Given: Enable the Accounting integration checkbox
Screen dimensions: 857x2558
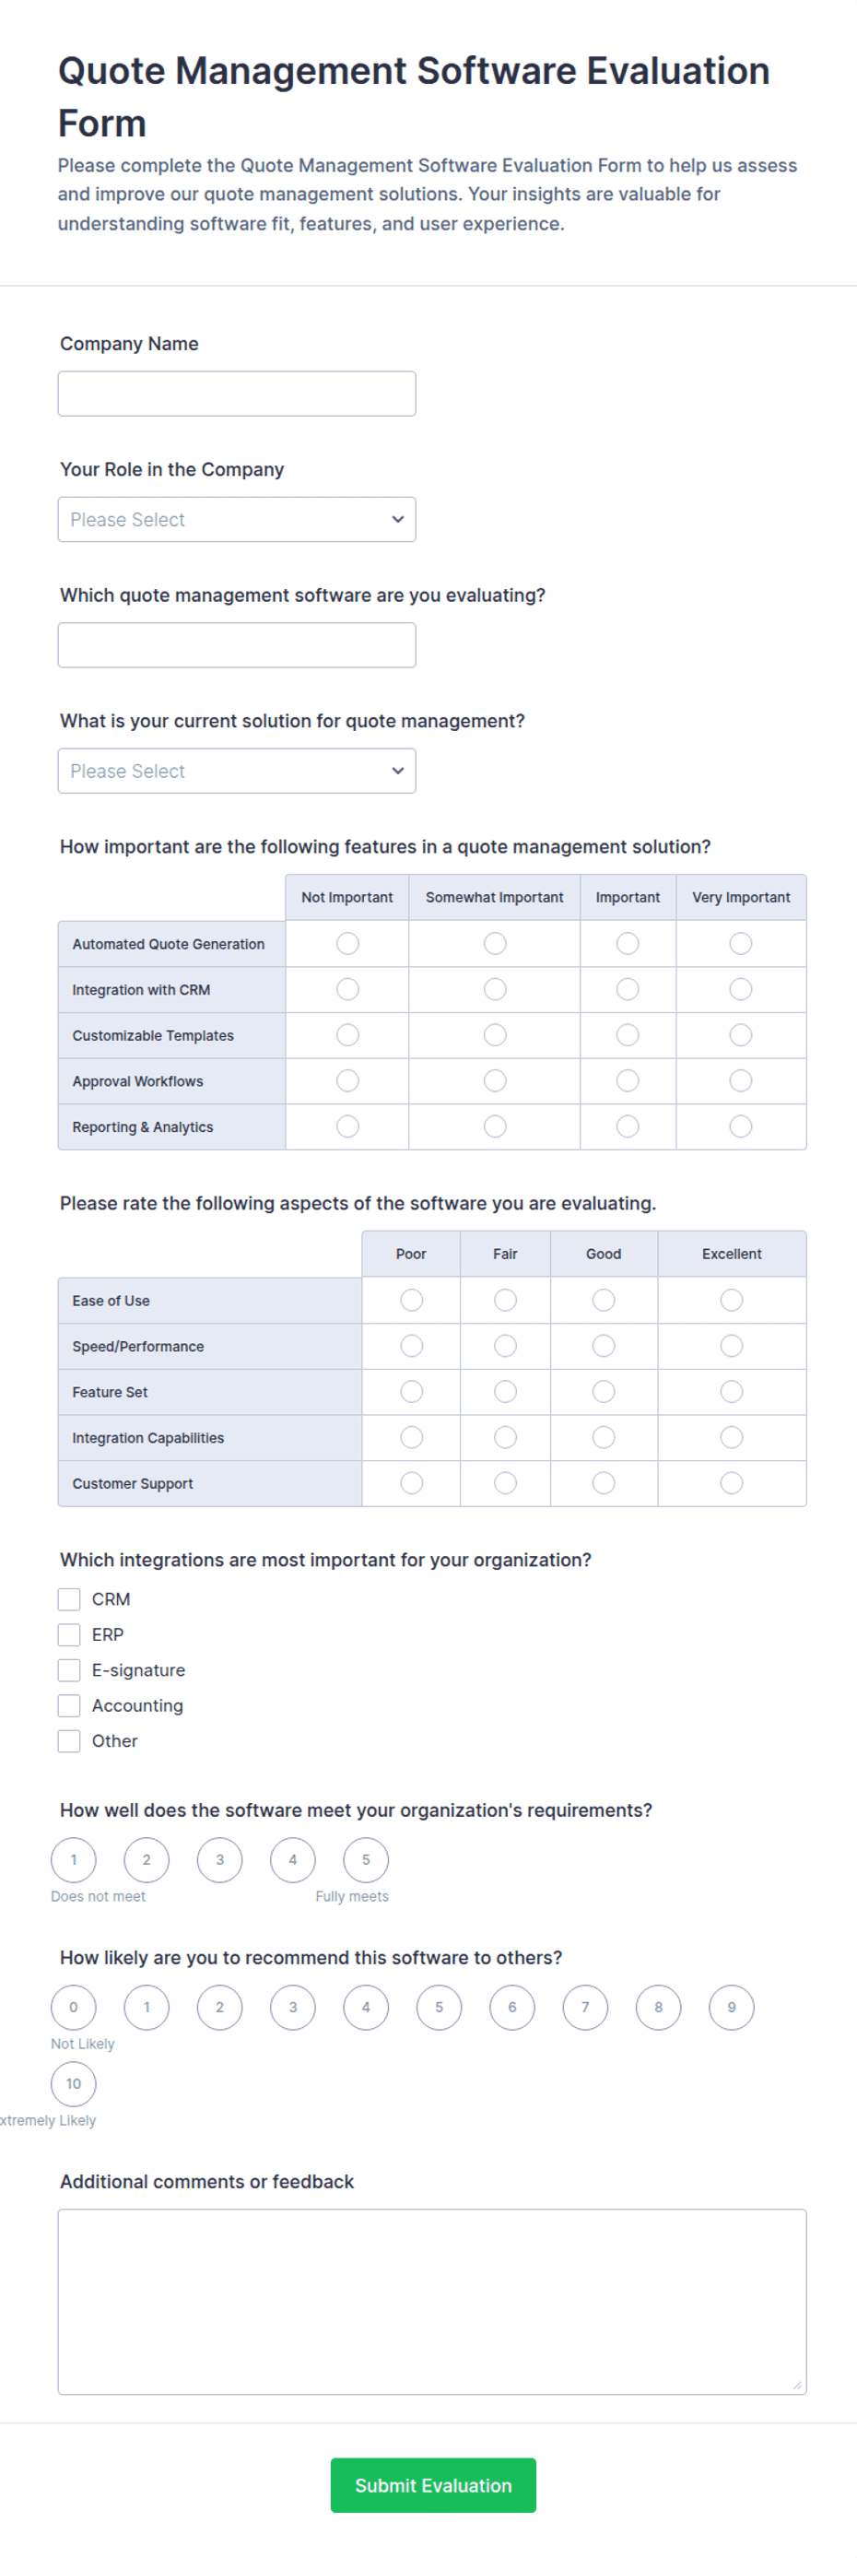Looking at the screenshot, I should 68,1706.
